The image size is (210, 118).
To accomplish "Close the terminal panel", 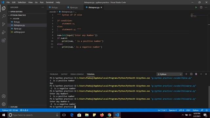I will 206,74.
